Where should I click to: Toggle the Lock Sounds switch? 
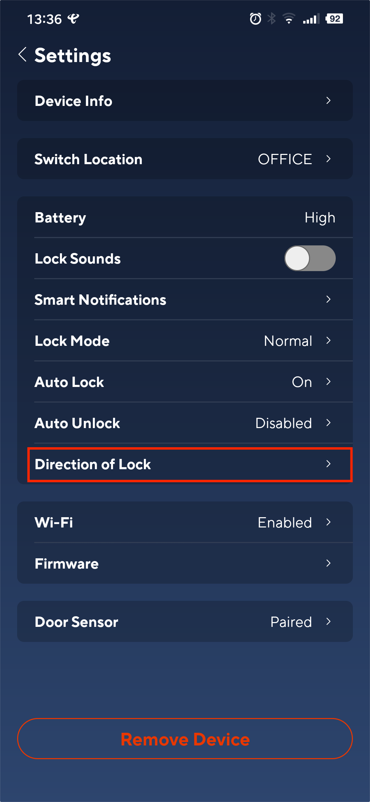coord(310,258)
